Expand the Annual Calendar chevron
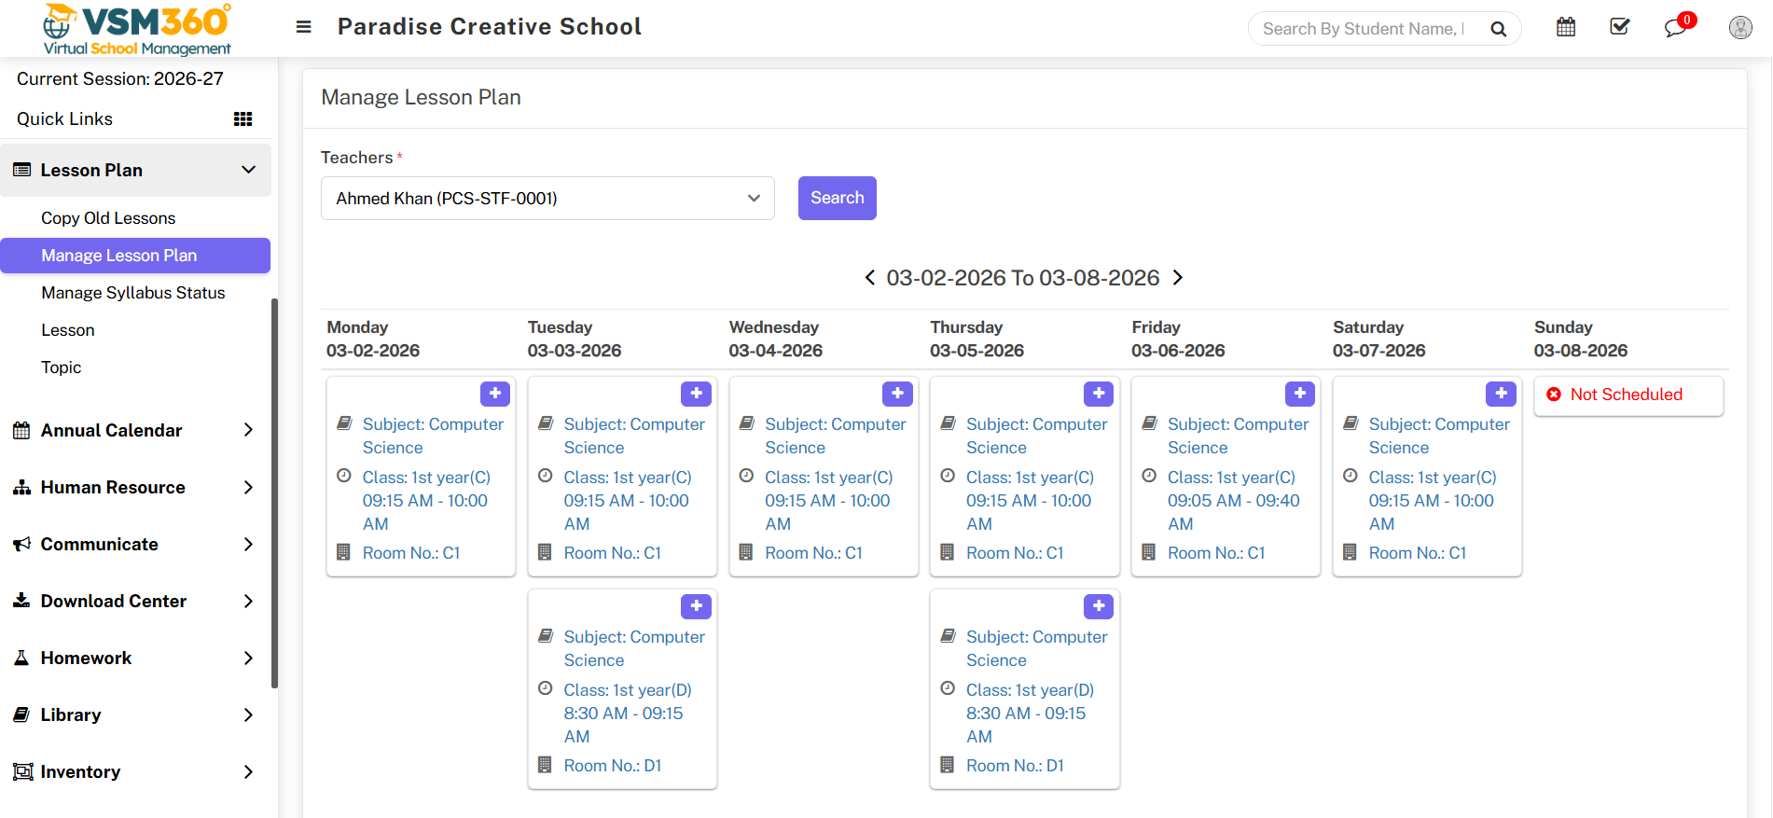1773x818 pixels. pos(248,430)
